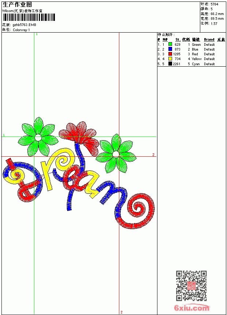Click the Brand column header
The height and width of the screenshot is (315, 227).
pos(209,40)
